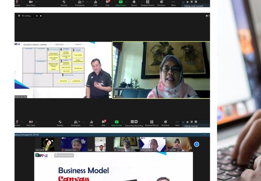The image size is (261, 181).
Task: Open Reactions in the toolbar with Record button
Action: pos(162,3)
